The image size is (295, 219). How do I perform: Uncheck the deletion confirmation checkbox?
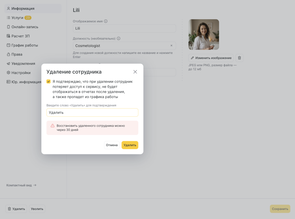49,81
